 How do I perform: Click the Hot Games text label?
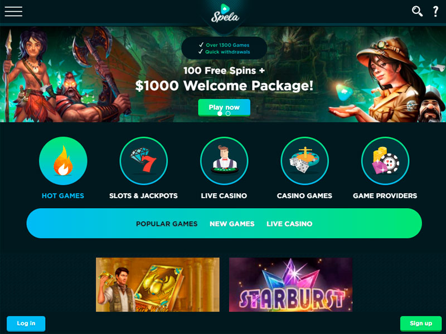tap(63, 196)
